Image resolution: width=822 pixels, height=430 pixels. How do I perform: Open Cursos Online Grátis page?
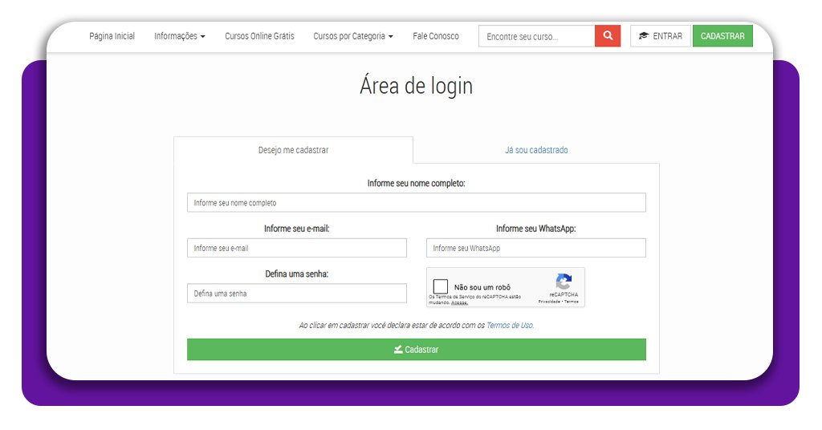(x=259, y=36)
